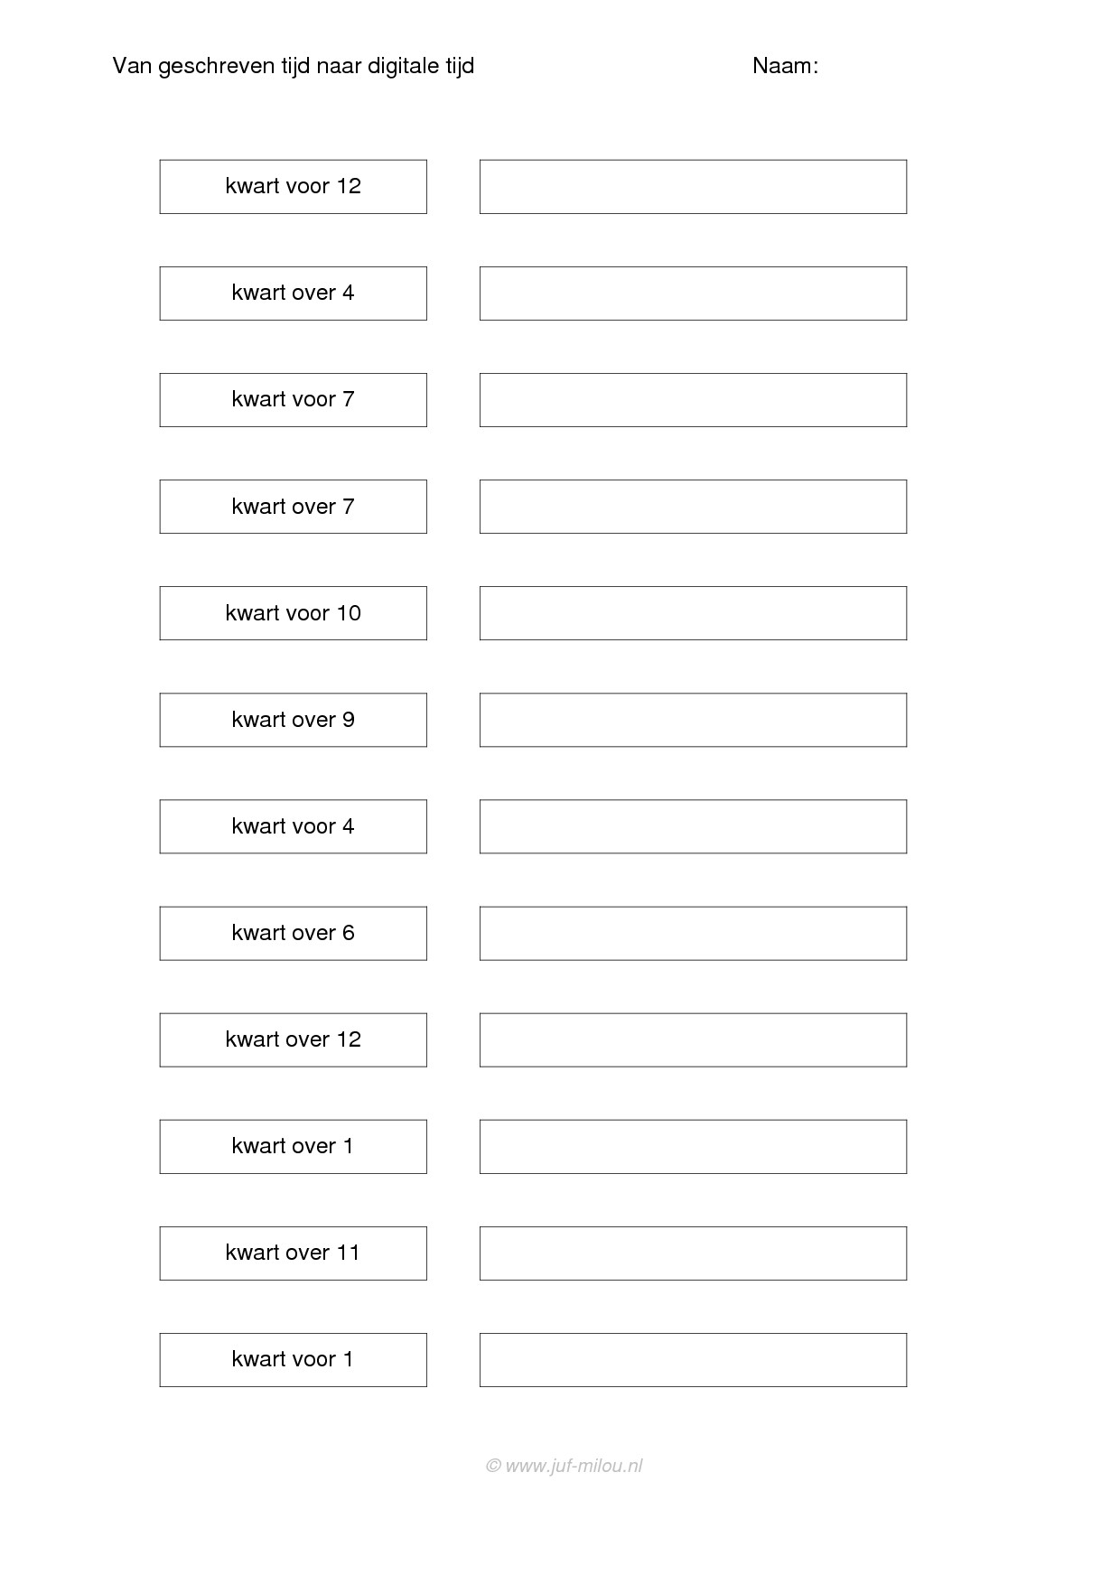Click the 'kwart voor 12' label box

pos(293,187)
